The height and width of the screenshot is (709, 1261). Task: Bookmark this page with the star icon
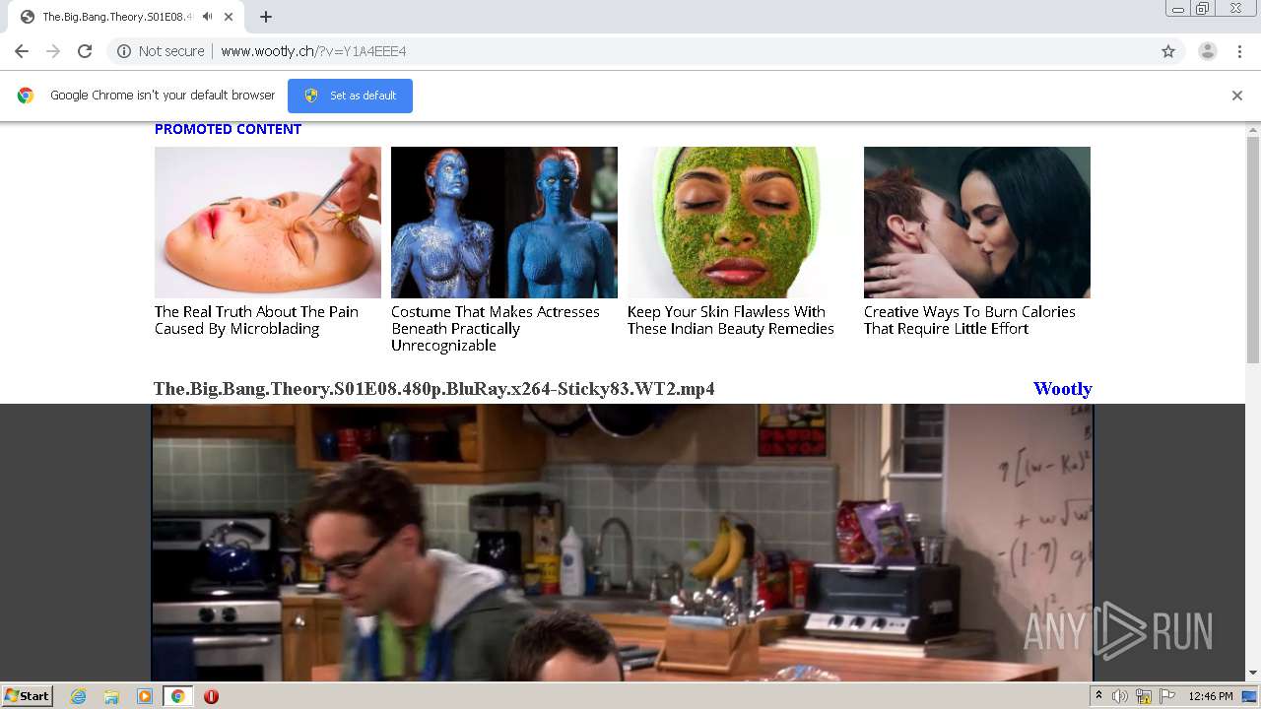[x=1168, y=51]
